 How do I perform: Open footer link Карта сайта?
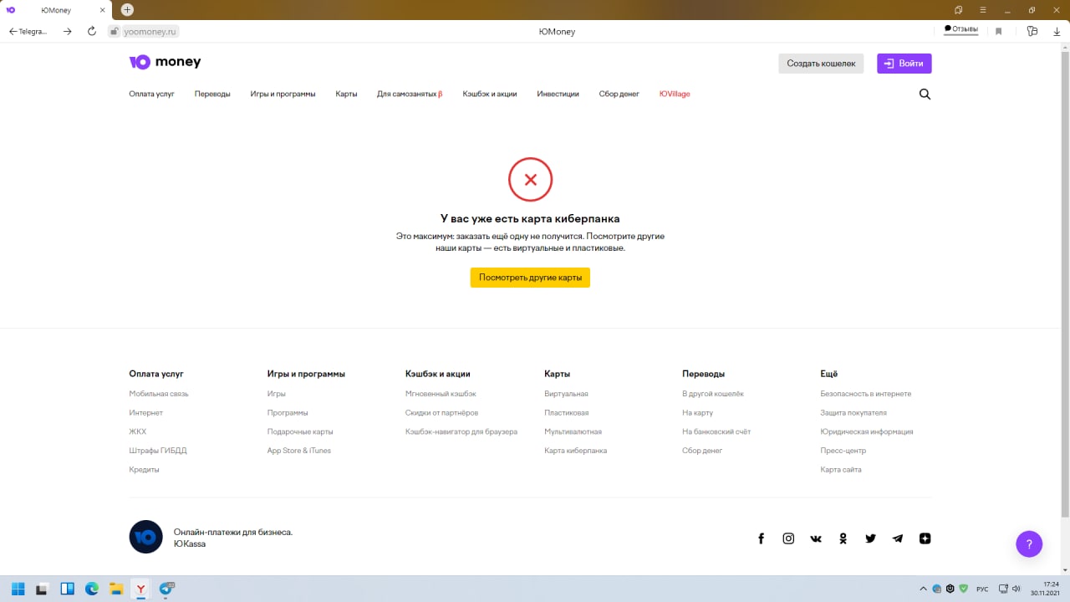pyautogui.click(x=841, y=470)
